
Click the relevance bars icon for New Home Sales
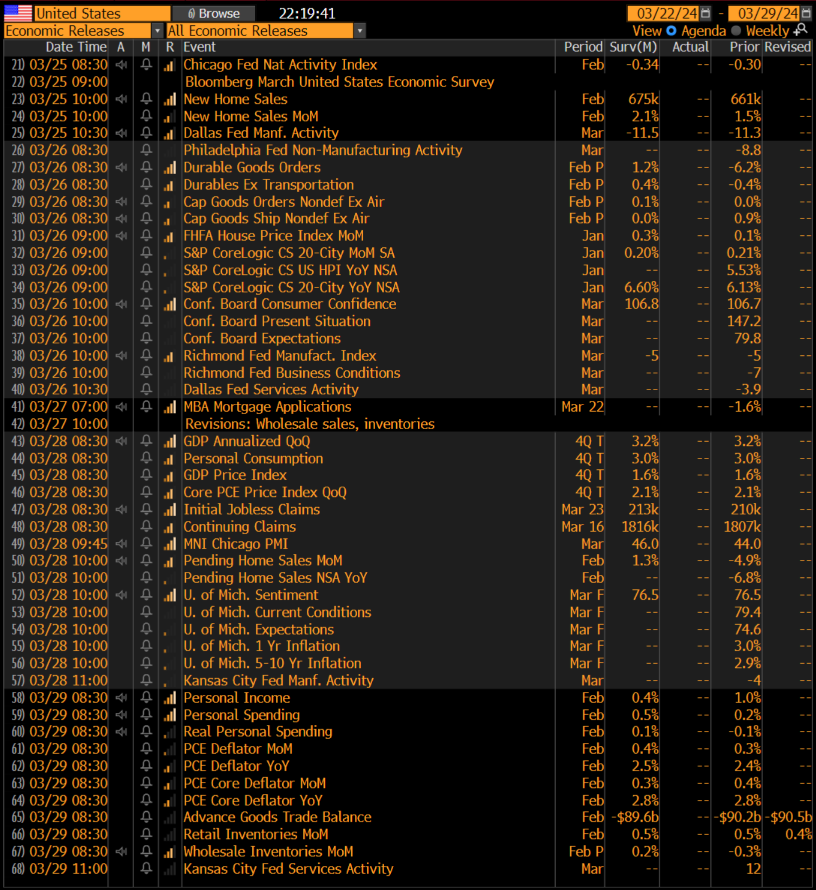170,99
